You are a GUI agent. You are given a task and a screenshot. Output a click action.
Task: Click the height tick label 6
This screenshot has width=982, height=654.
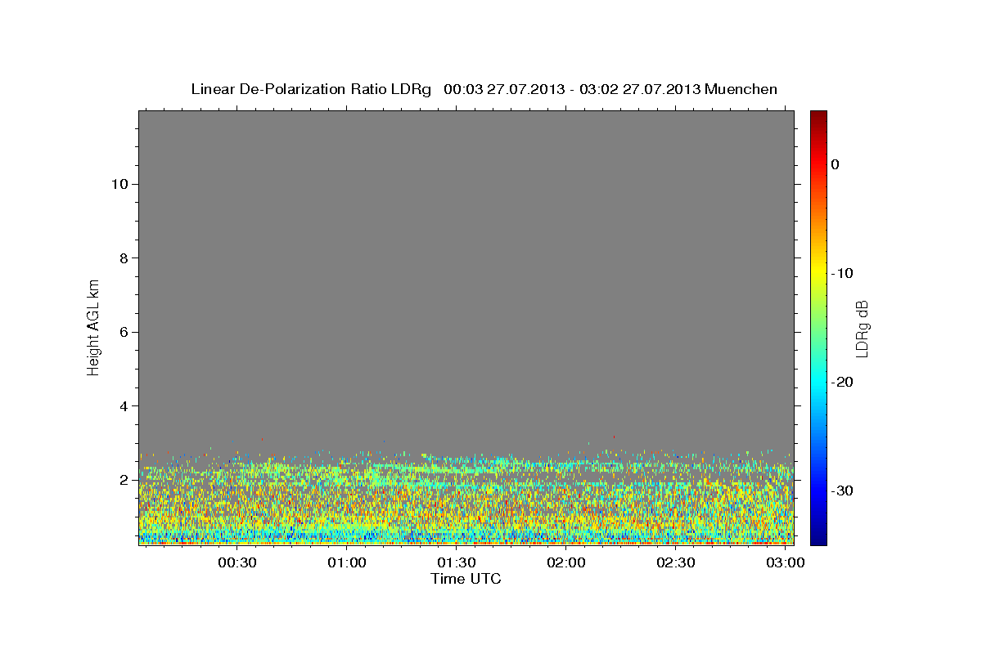[123, 332]
